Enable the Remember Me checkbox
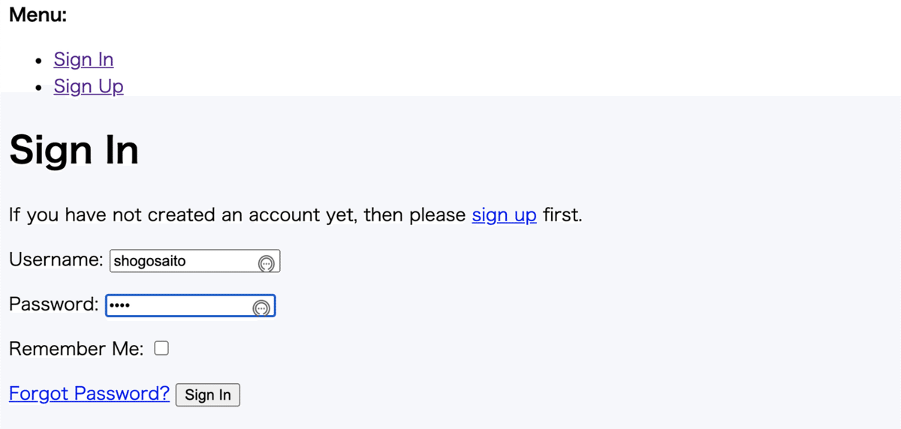Image resolution: width=901 pixels, height=429 pixels. click(161, 348)
